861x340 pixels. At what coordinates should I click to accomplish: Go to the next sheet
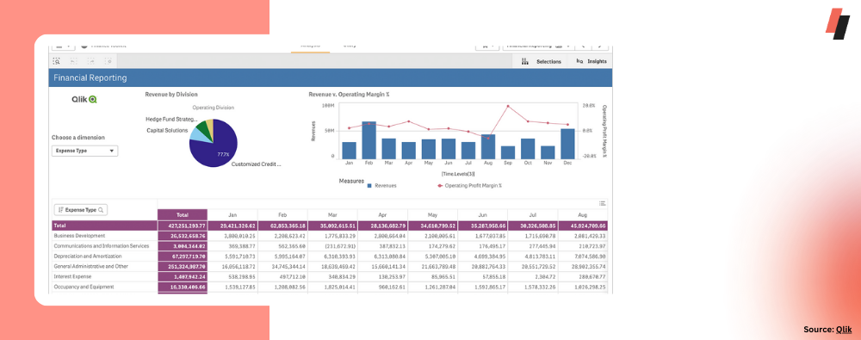tap(599, 46)
